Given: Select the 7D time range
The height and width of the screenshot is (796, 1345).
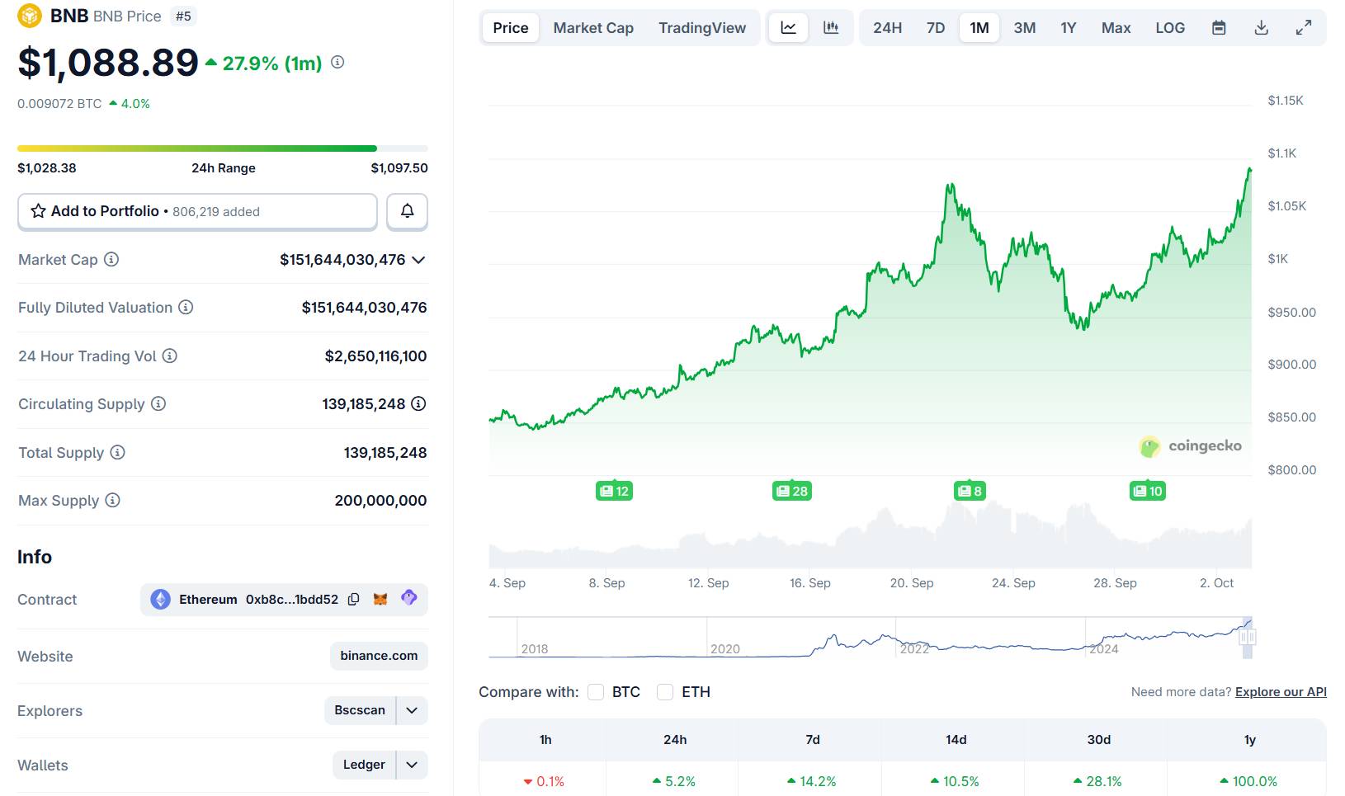Looking at the screenshot, I should [x=936, y=28].
